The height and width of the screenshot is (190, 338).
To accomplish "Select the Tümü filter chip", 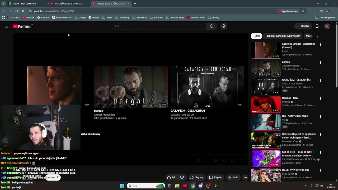I will (x=256, y=36).
